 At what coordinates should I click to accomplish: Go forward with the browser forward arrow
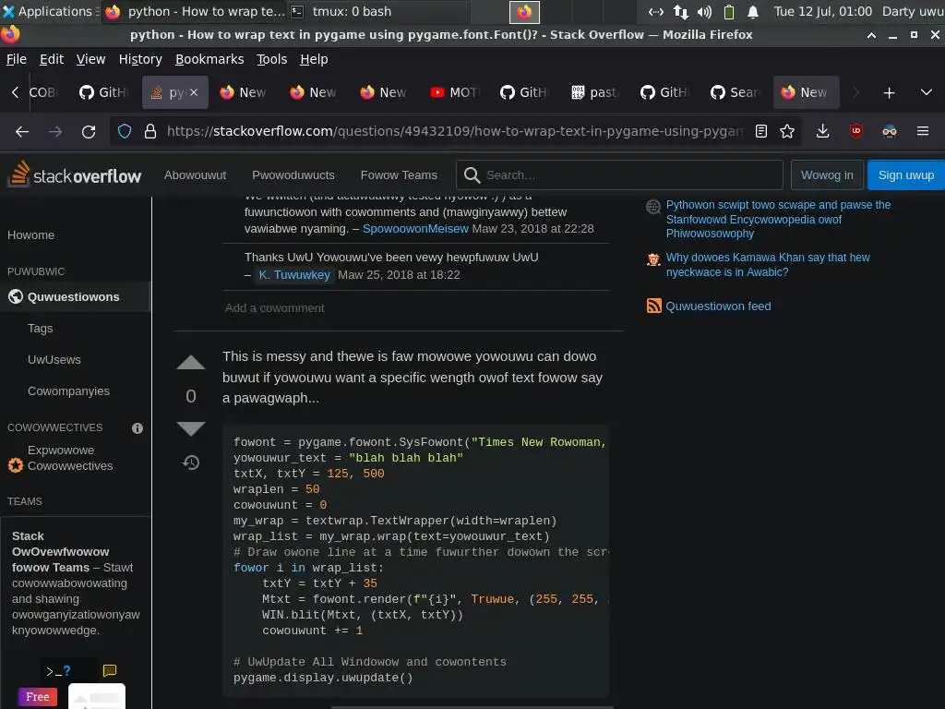coord(55,131)
